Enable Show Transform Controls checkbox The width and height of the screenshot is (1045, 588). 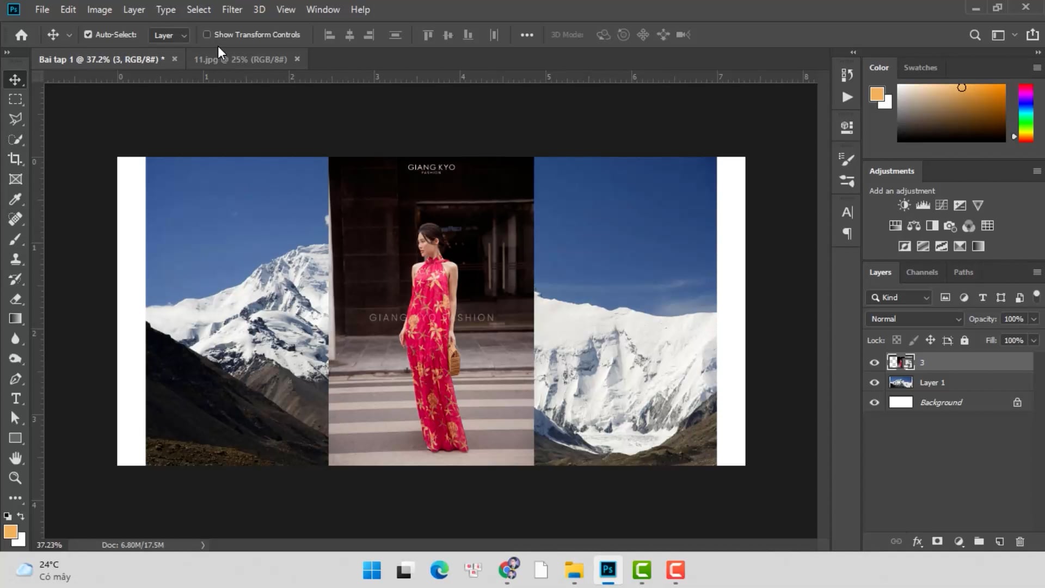pyautogui.click(x=207, y=34)
